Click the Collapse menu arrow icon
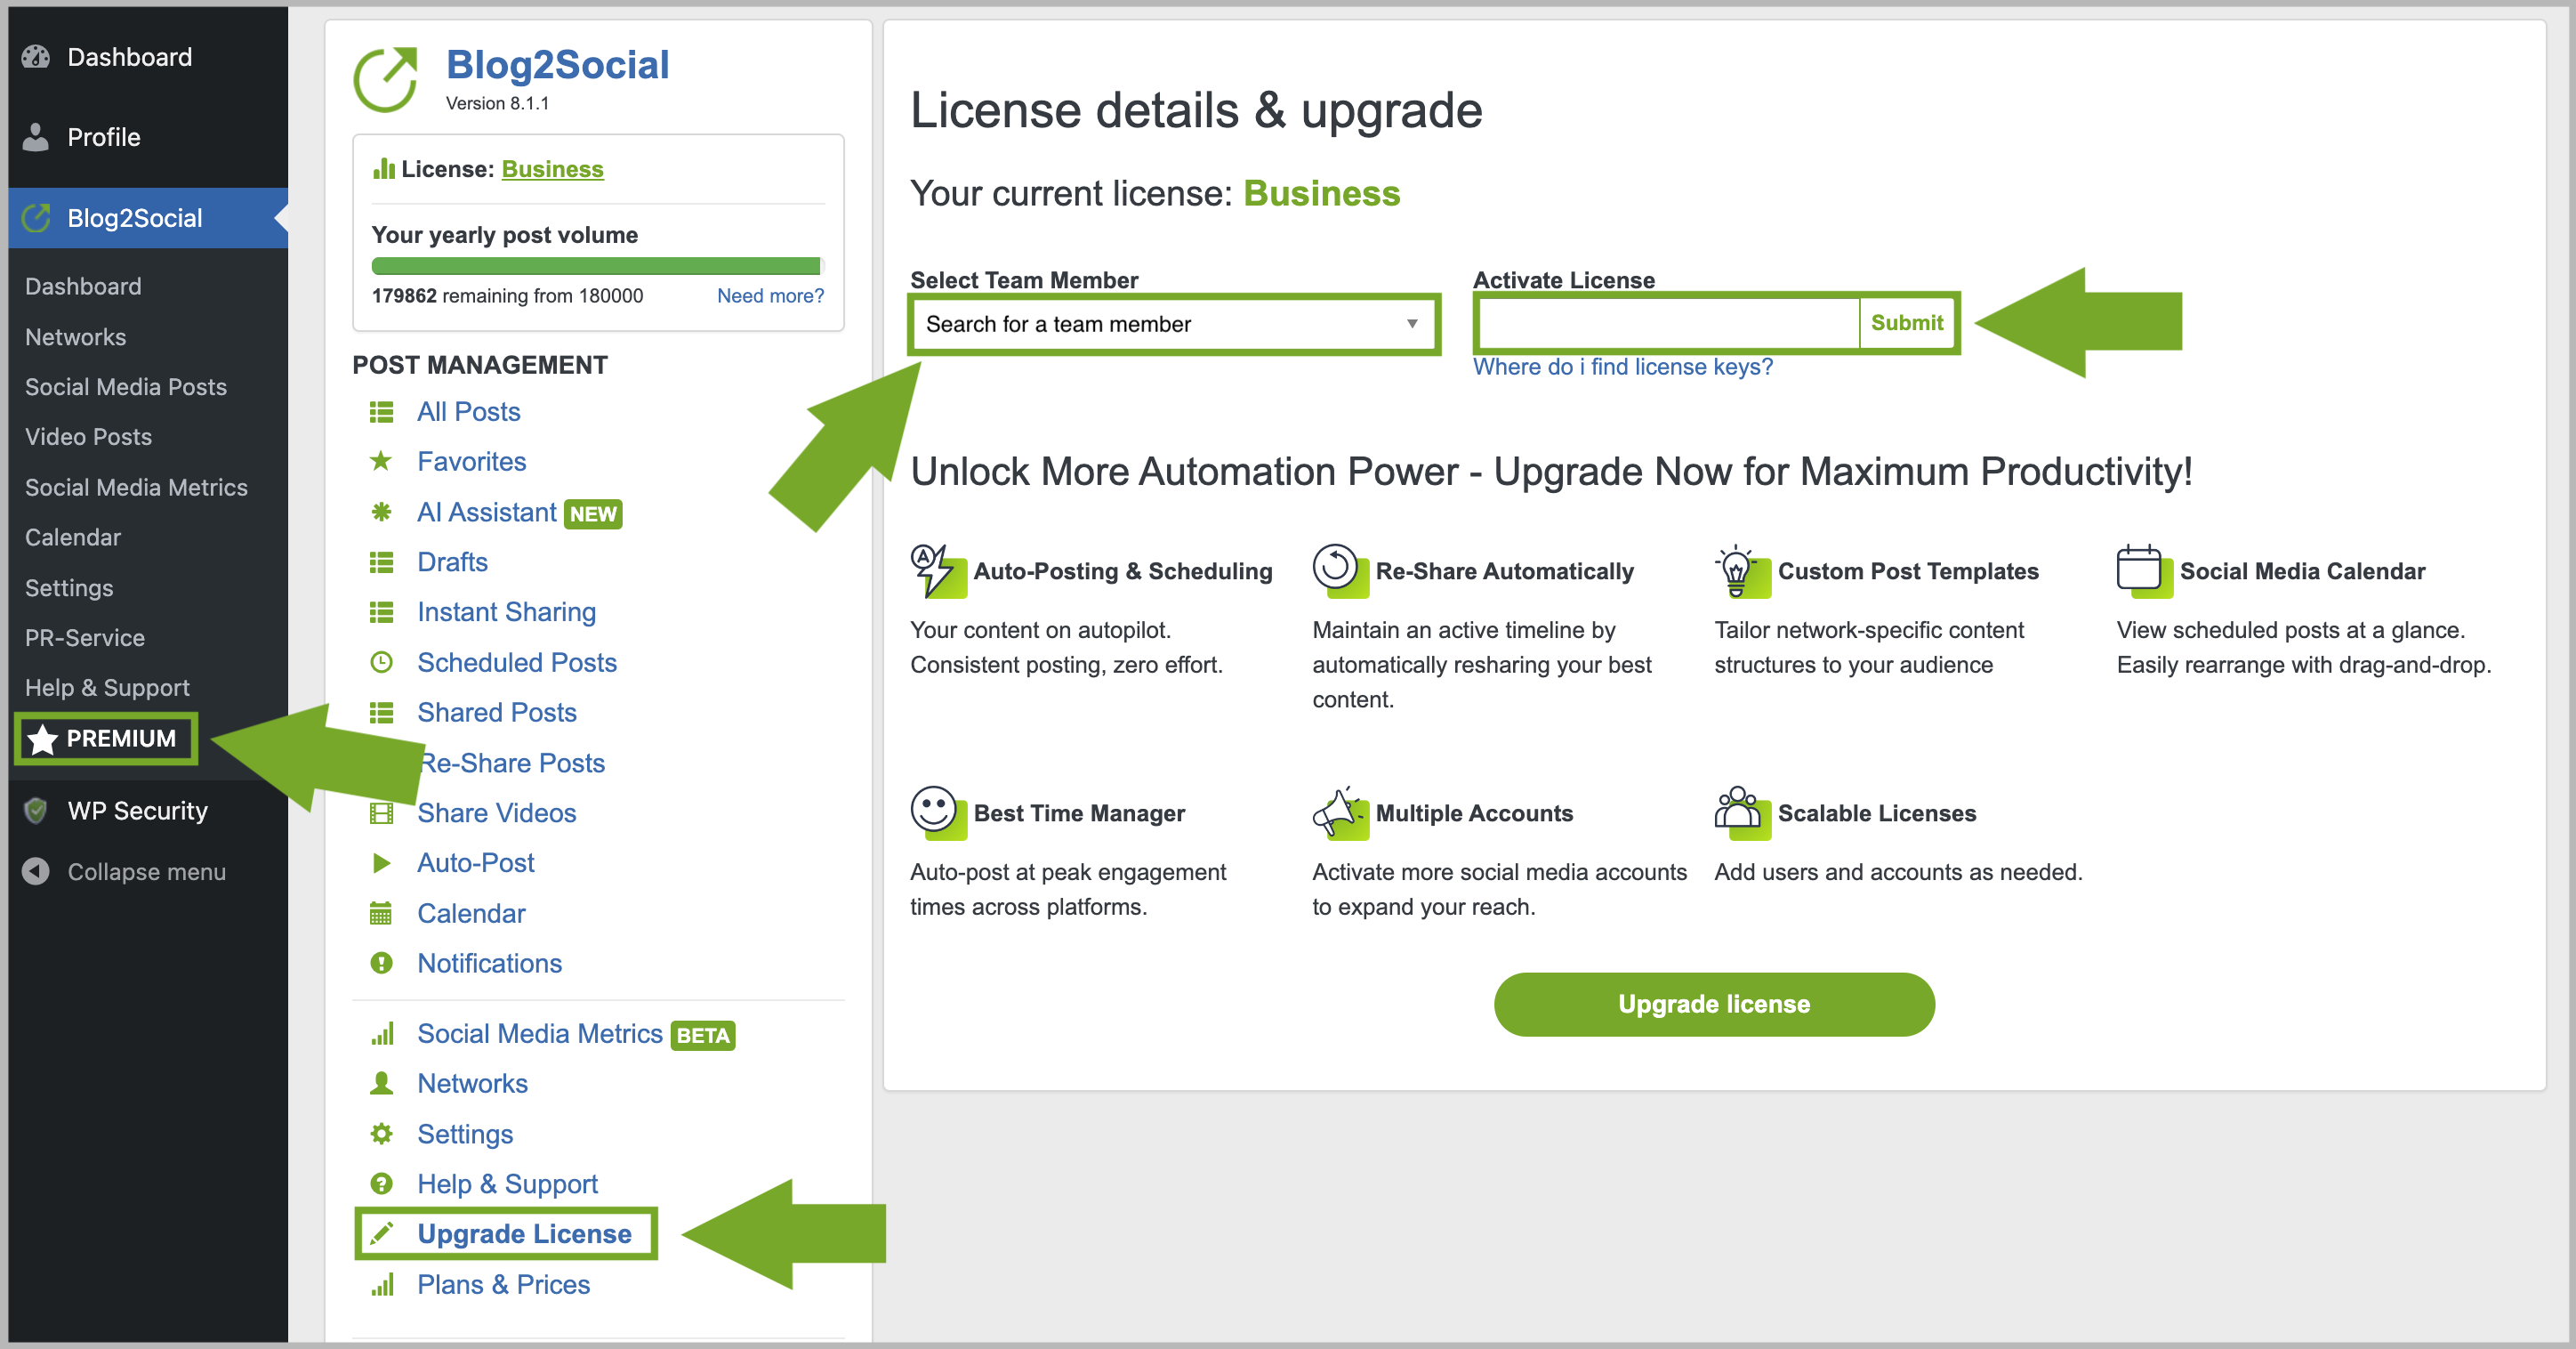Screen dimensions: 2576x1349 [36, 872]
